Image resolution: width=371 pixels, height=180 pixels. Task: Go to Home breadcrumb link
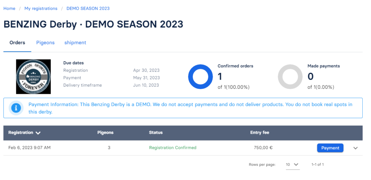pyautogui.click(x=9, y=8)
